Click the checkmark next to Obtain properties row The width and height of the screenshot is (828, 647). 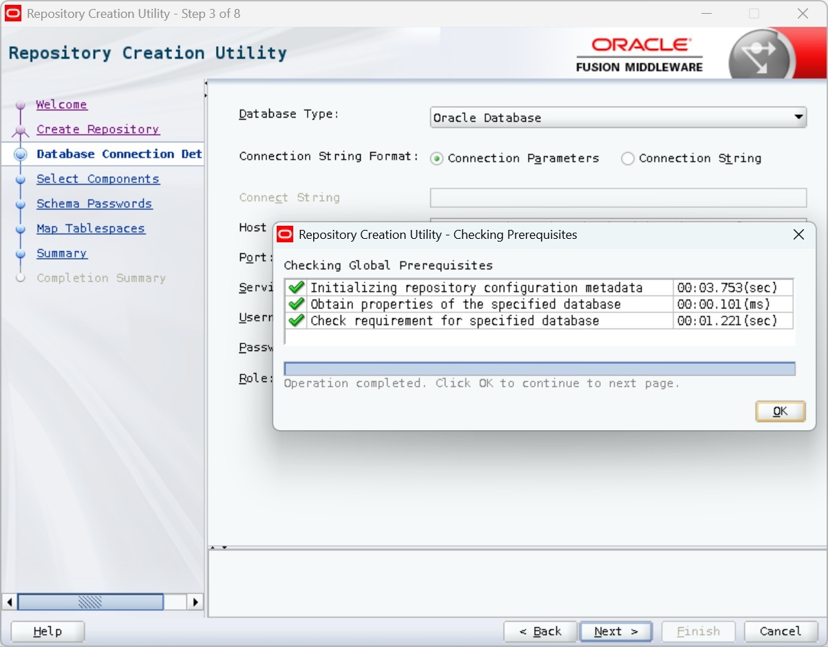[296, 304]
